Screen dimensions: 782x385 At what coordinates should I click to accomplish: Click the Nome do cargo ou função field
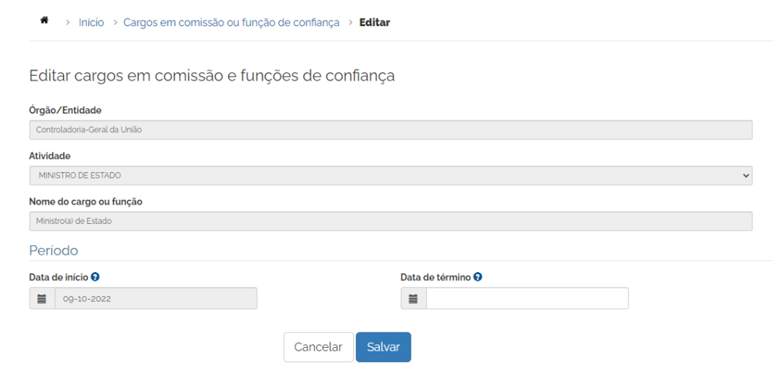coord(390,221)
